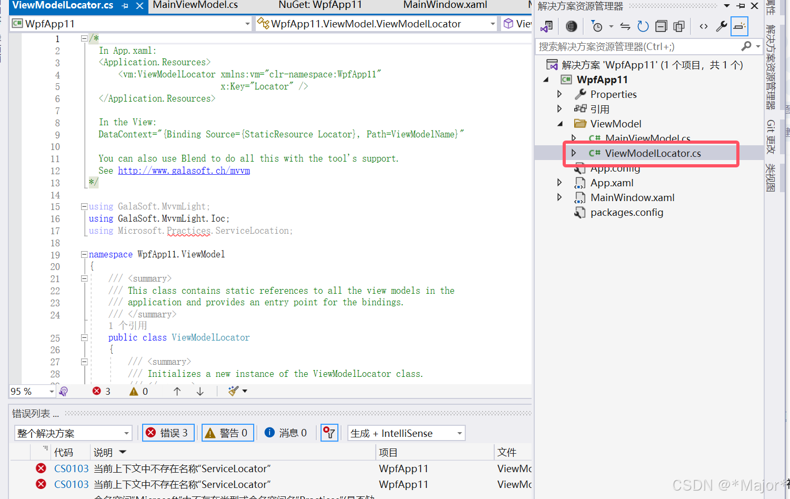Toggle the error list build filter icon
Screen dimensions: 790x499
329,433
